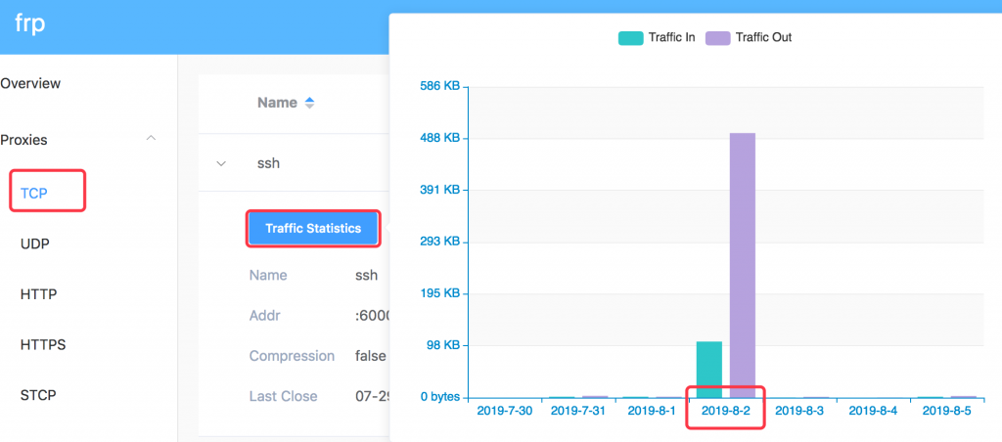Screen dimensions: 1002x442
Task: Click the 2019-7-30 axis date label
Action: [x=505, y=411]
